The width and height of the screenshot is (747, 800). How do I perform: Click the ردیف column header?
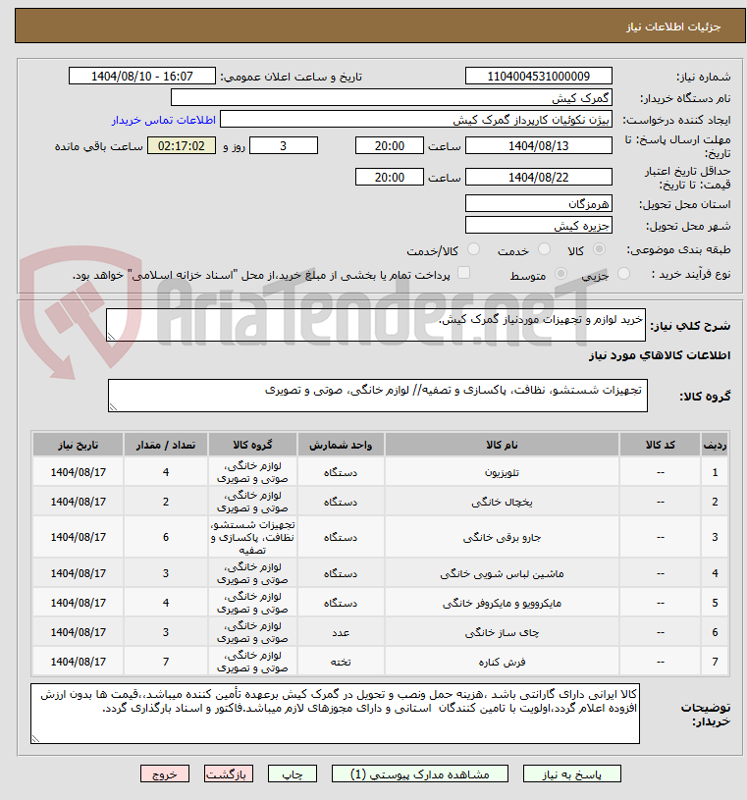[715, 445]
